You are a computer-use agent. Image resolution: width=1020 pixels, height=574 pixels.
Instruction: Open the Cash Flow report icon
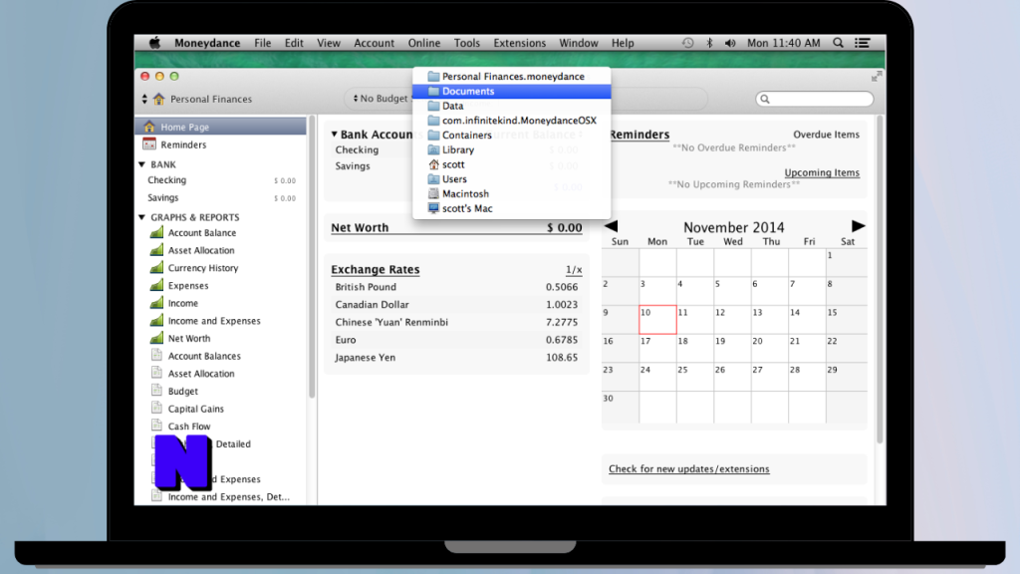point(156,426)
